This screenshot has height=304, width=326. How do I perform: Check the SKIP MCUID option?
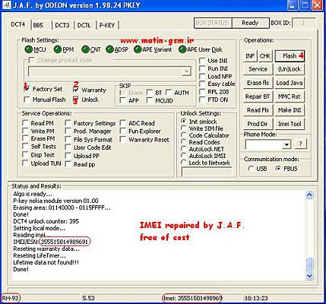[x=150, y=100]
